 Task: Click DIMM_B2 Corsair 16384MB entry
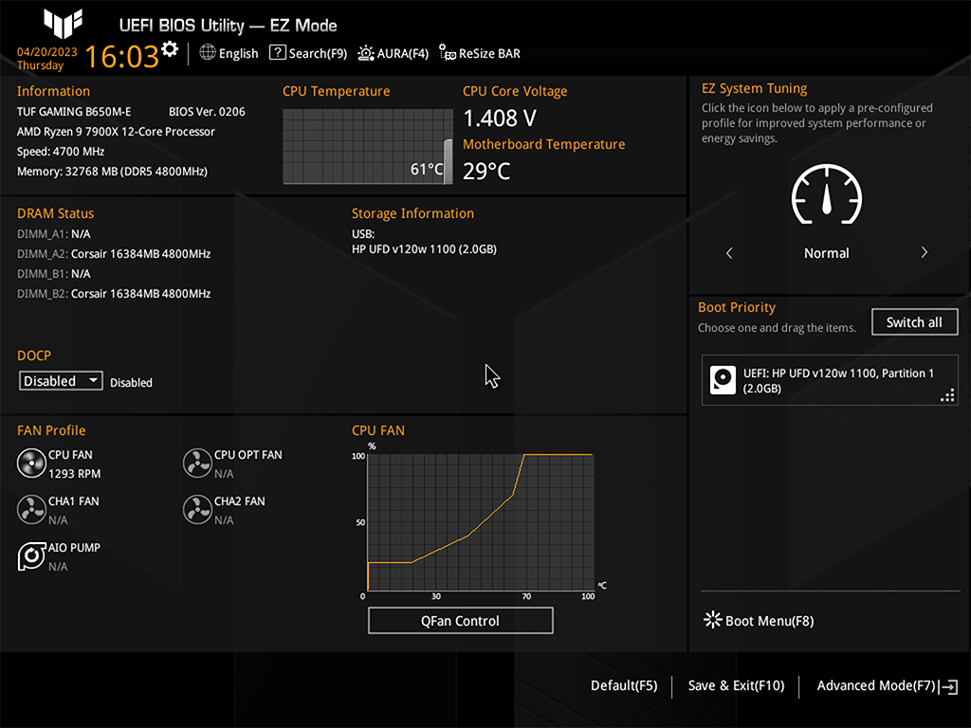(x=114, y=294)
